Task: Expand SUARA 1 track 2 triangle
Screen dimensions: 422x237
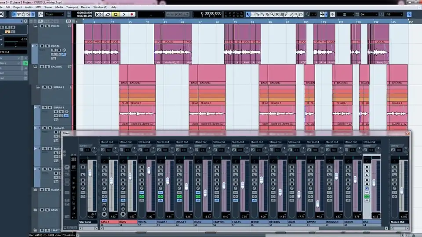Action: coord(35,107)
